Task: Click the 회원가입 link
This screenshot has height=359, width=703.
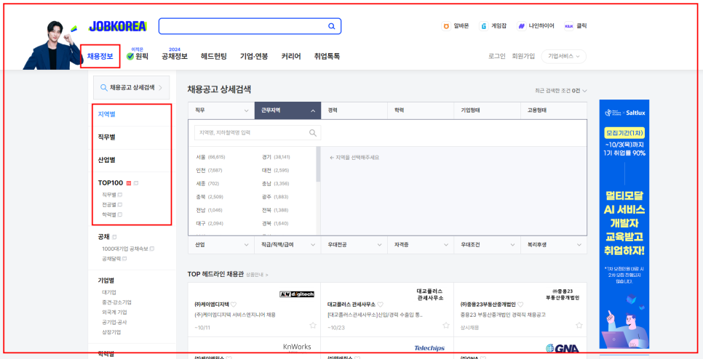Action: click(x=523, y=57)
